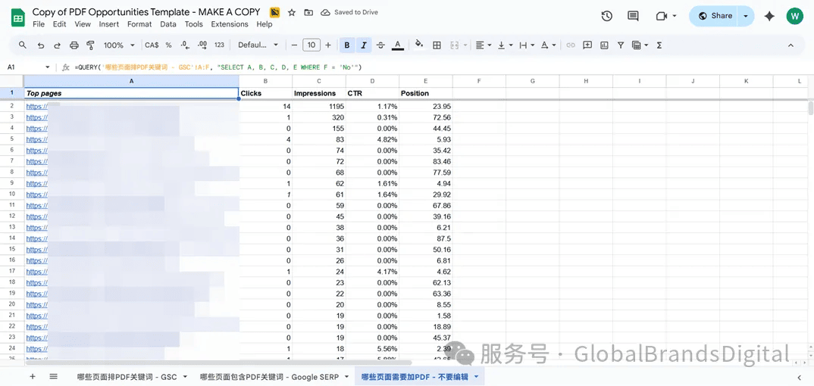Click the Share button
The image size is (814, 386).
click(x=715, y=16)
